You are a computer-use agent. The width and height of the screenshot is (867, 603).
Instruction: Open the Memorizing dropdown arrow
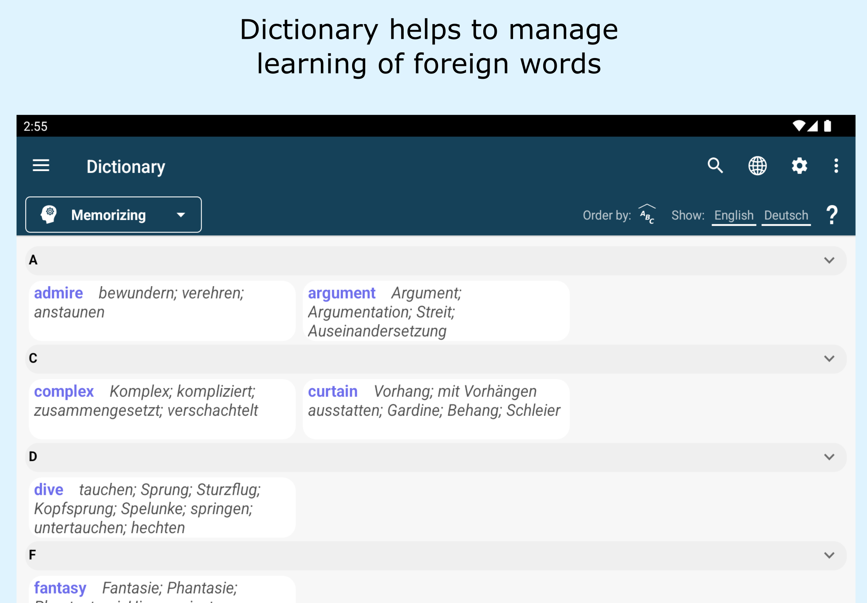[181, 215]
